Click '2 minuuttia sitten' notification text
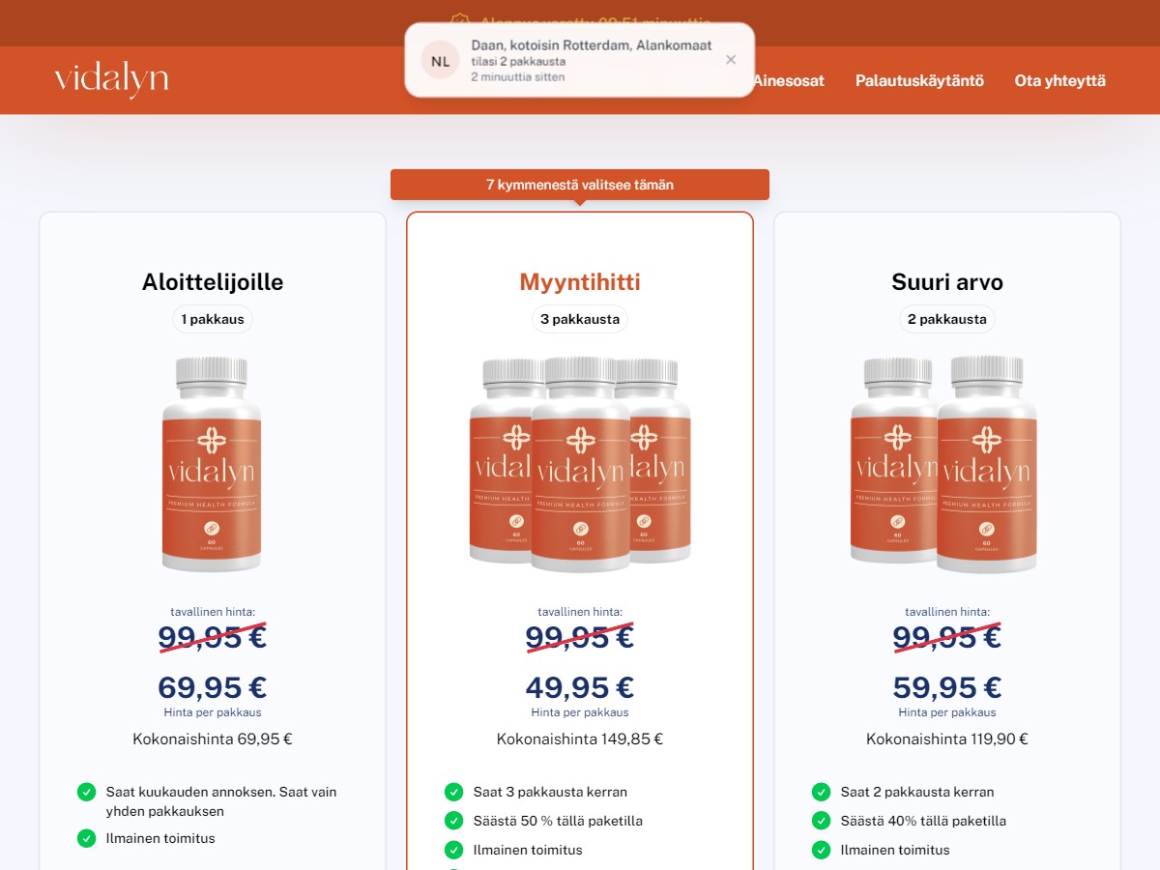The height and width of the screenshot is (870, 1160). [518, 76]
